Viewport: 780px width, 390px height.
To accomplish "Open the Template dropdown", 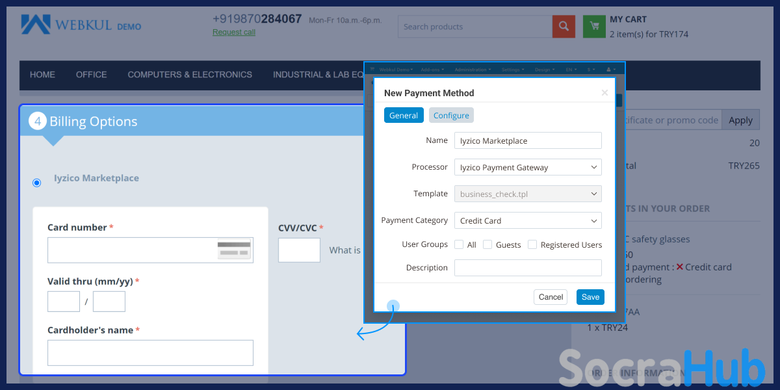I will pos(528,194).
